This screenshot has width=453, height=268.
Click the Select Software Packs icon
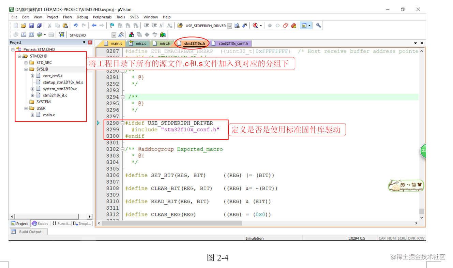click(155, 34)
